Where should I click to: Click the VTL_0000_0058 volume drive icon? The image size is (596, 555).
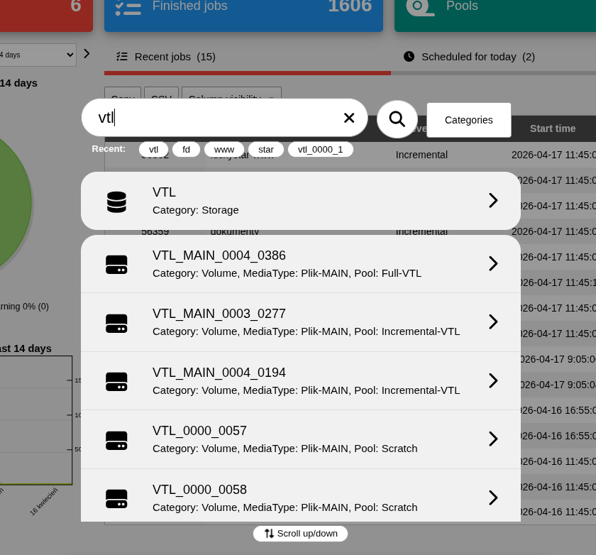point(116,498)
